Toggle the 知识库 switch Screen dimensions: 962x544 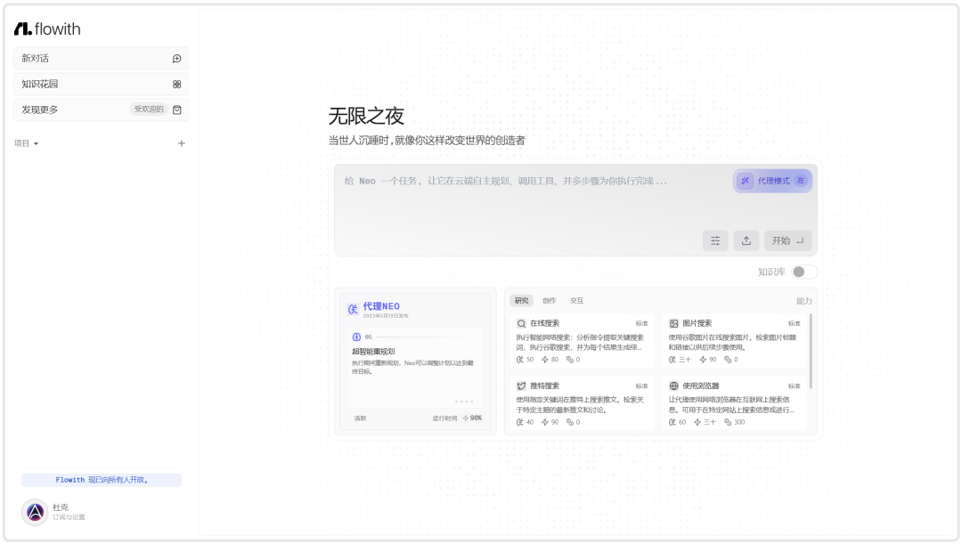point(804,272)
